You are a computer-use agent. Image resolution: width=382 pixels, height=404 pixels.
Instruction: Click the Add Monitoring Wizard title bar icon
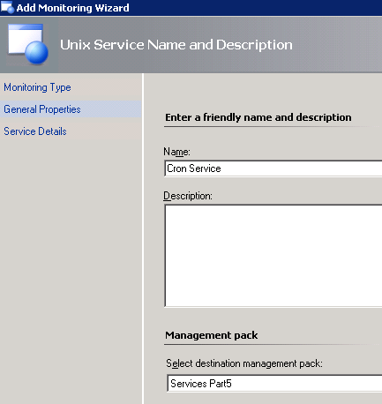[x=7, y=7]
